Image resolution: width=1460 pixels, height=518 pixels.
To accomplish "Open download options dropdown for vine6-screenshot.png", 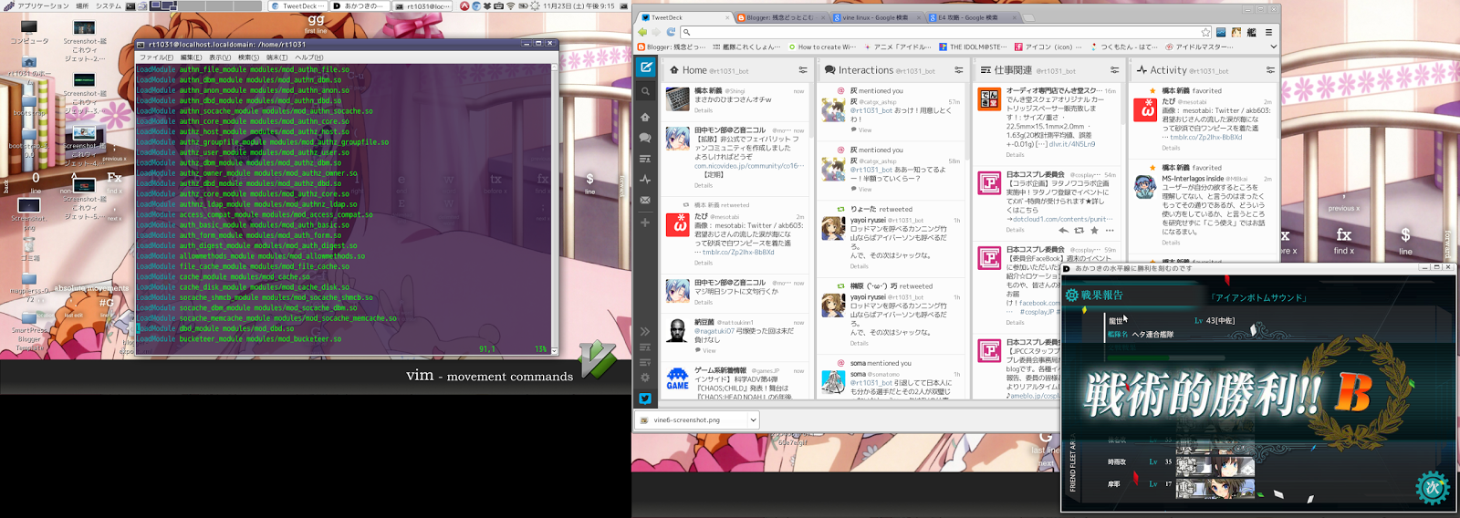I will (753, 420).
